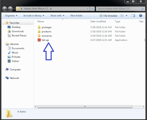The width and height of the screenshot is (147, 120).
Task: Click the File Shredder toolbar icon
Action: point(101,16)
